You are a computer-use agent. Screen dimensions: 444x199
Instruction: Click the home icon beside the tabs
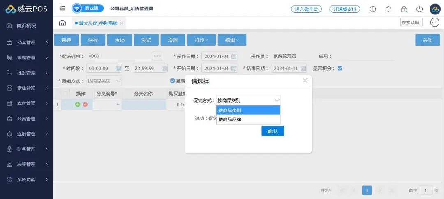coord(62,23)
